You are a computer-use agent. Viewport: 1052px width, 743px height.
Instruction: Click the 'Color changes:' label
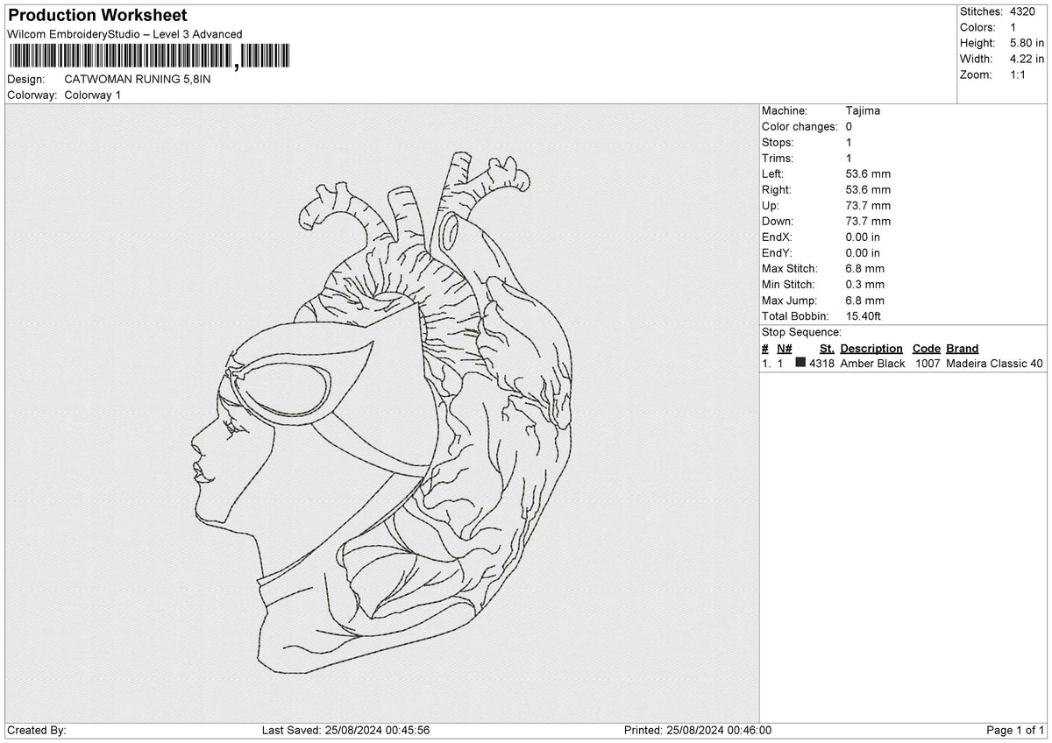tap(800, 127)
